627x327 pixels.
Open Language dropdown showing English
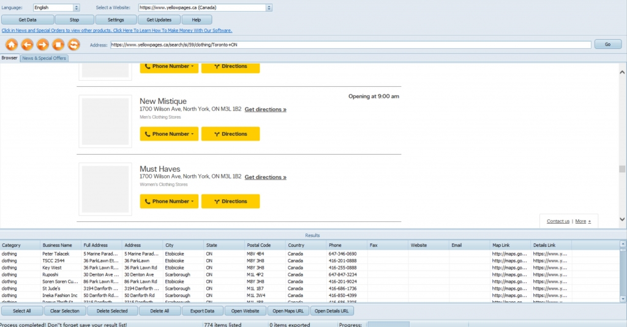56,7
